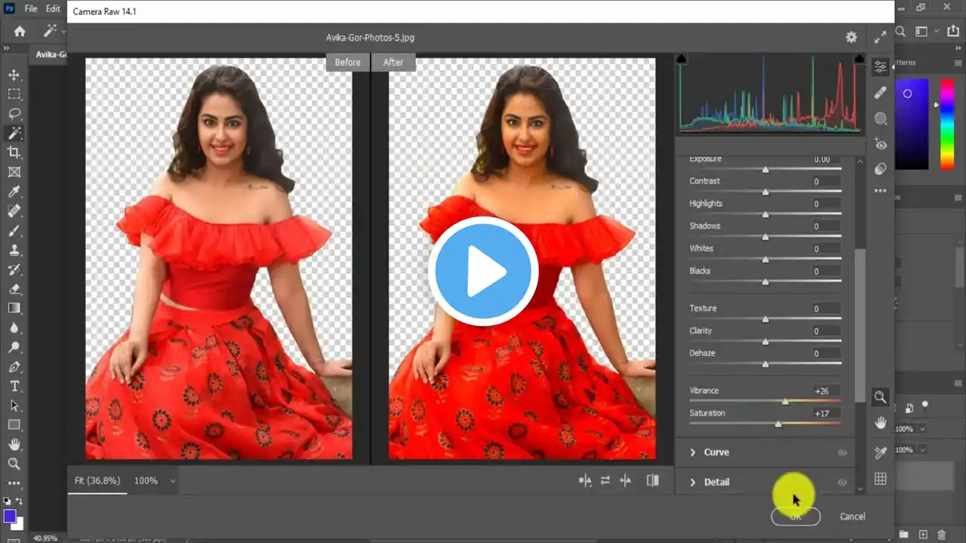The width and height of the screenshot is (966, 543).
Task: Select the Crop tool
Action: pos(14,152)
